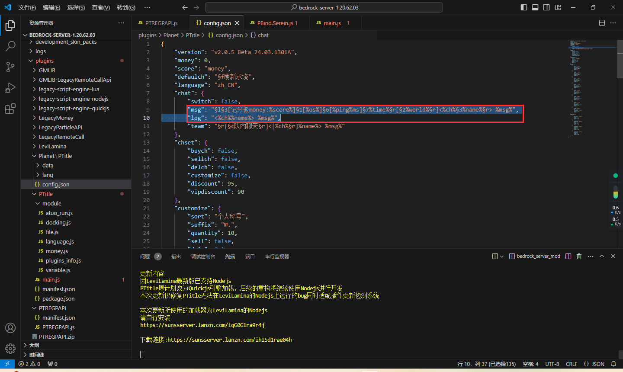Screen dimensions: 623x372
Task: Expand the LeviLamina folder
Action: tap(76, 146)
